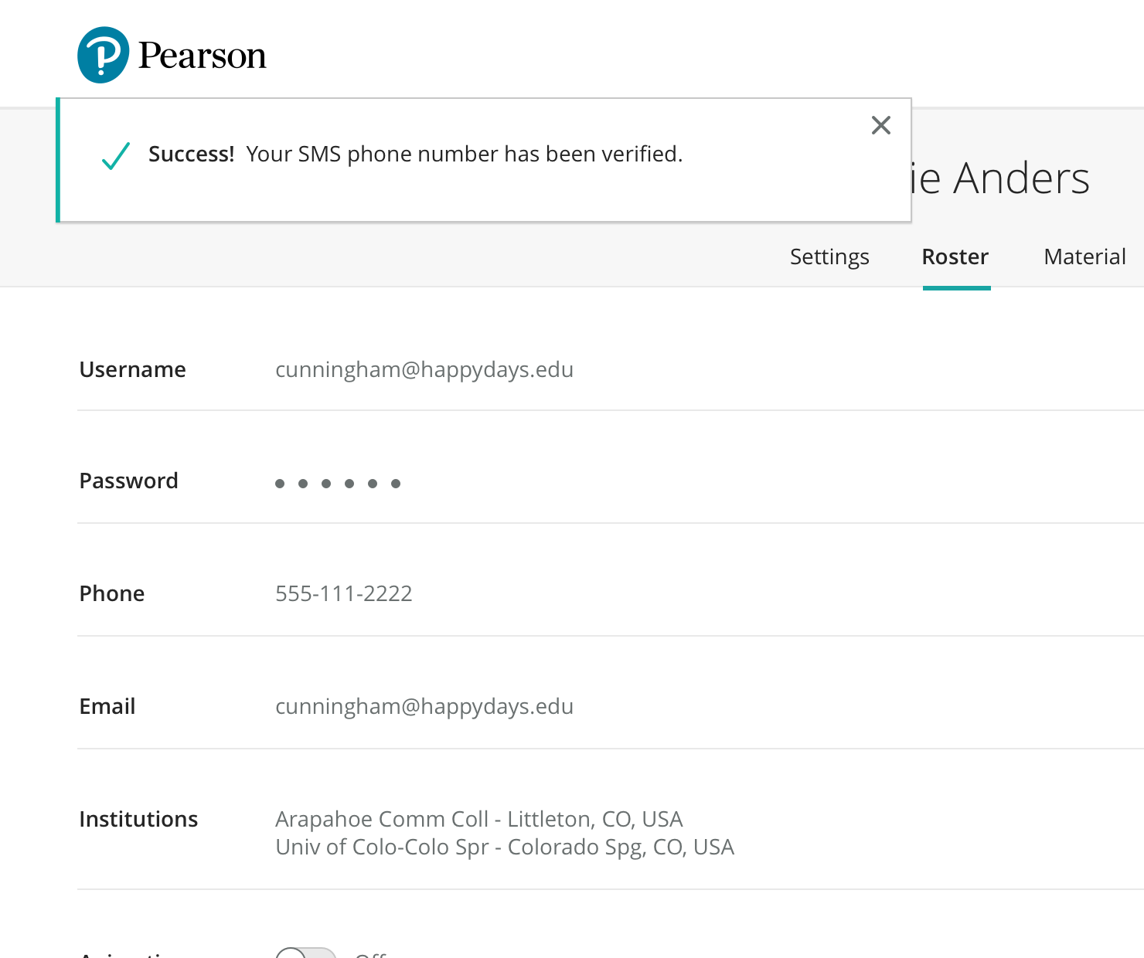Screen dimensions: 1144x958
Task: Select the Roster tab
Action: pos(955,256)
